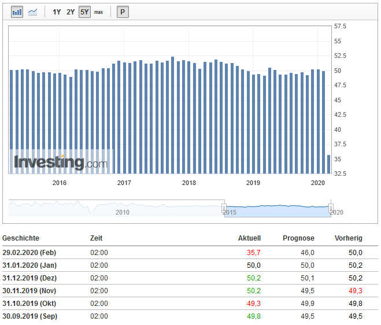Screen dimensions: 381x325
Task: Click the Vorherig column header
Action: (x=348, y=238)
